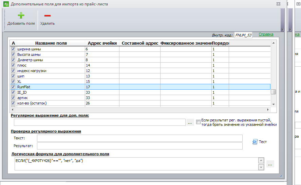The width and height of the screenshot is (301, 185).
Task: Toggle the индекс нагрузки row checkbox
Action: click(13, 71)
